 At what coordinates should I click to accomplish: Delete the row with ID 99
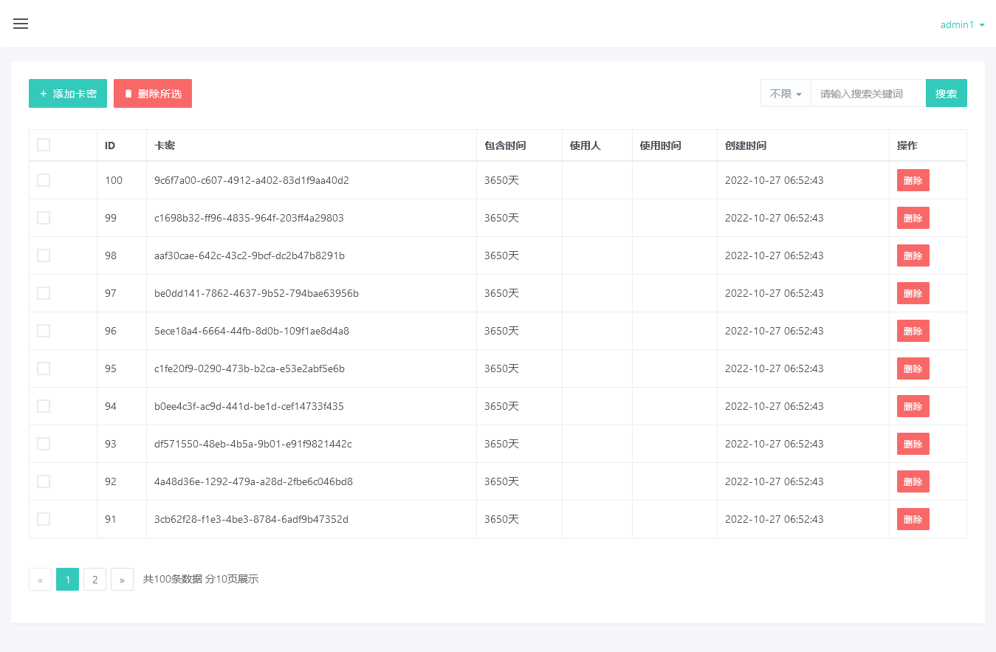click(x=913, y=218)
